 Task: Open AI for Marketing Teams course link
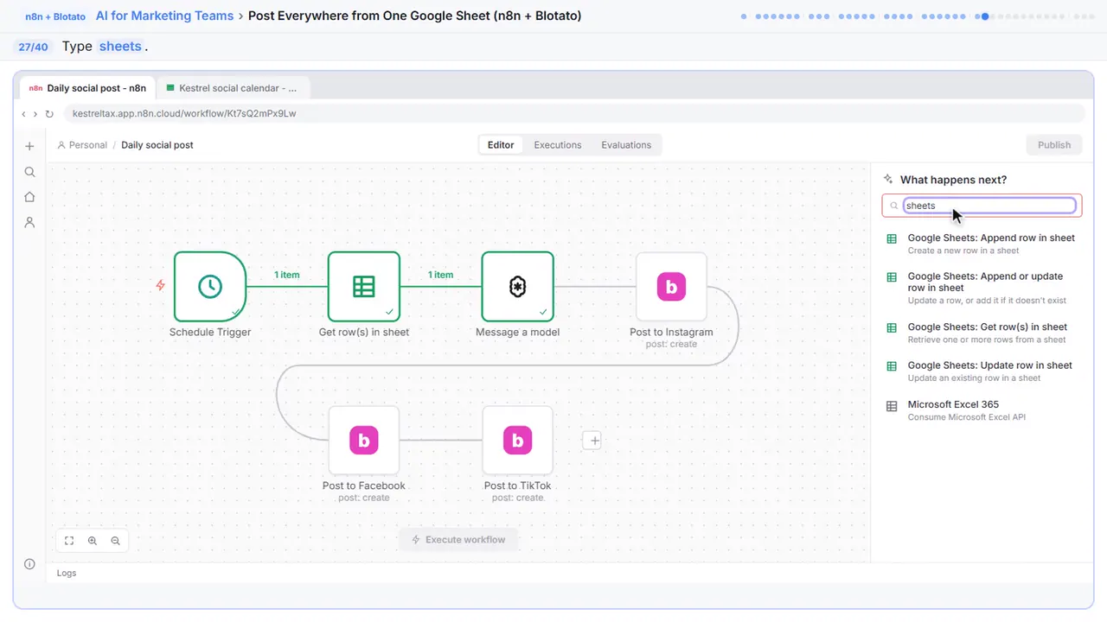point(164,16)
